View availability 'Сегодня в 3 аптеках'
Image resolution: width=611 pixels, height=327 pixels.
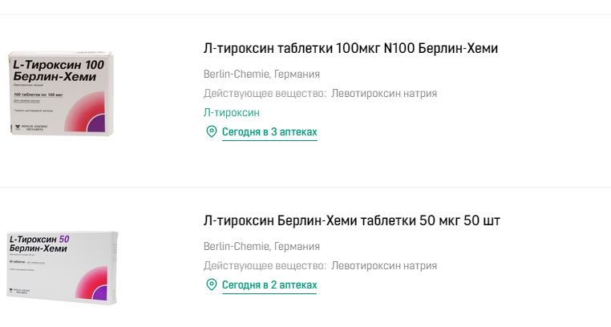pos(269,131)
